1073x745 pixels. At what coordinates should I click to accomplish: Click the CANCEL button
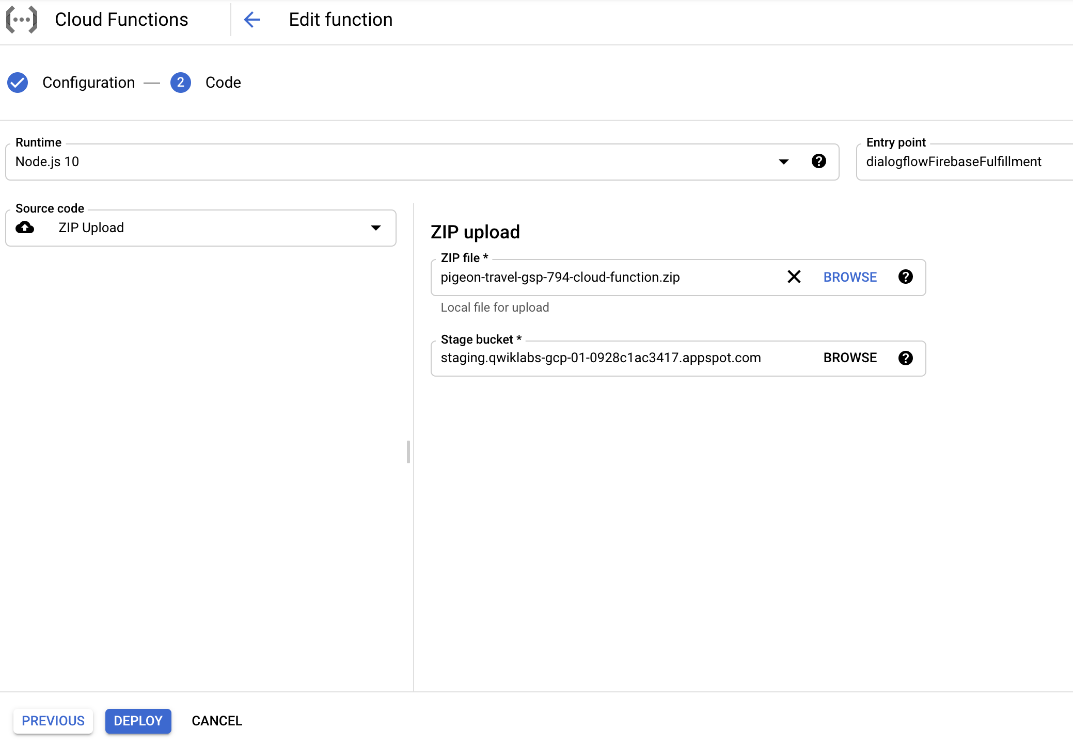pos(217,721)
